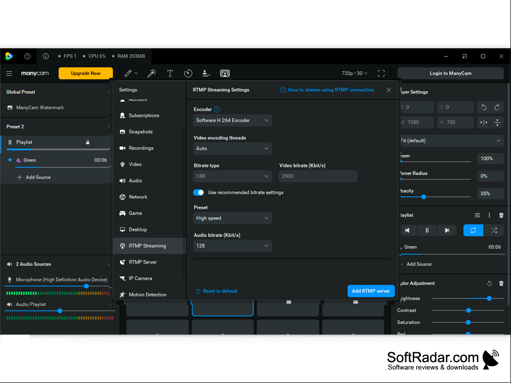
Task: Open the chroma key tool icon
Action: 225,73
